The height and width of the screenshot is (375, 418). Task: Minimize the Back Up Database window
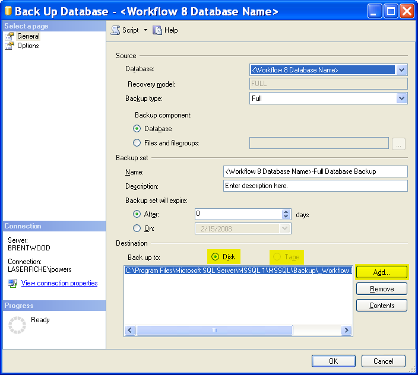pos(375,11)
